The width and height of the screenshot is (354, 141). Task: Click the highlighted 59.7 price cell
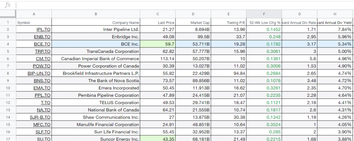pos(158,44)
